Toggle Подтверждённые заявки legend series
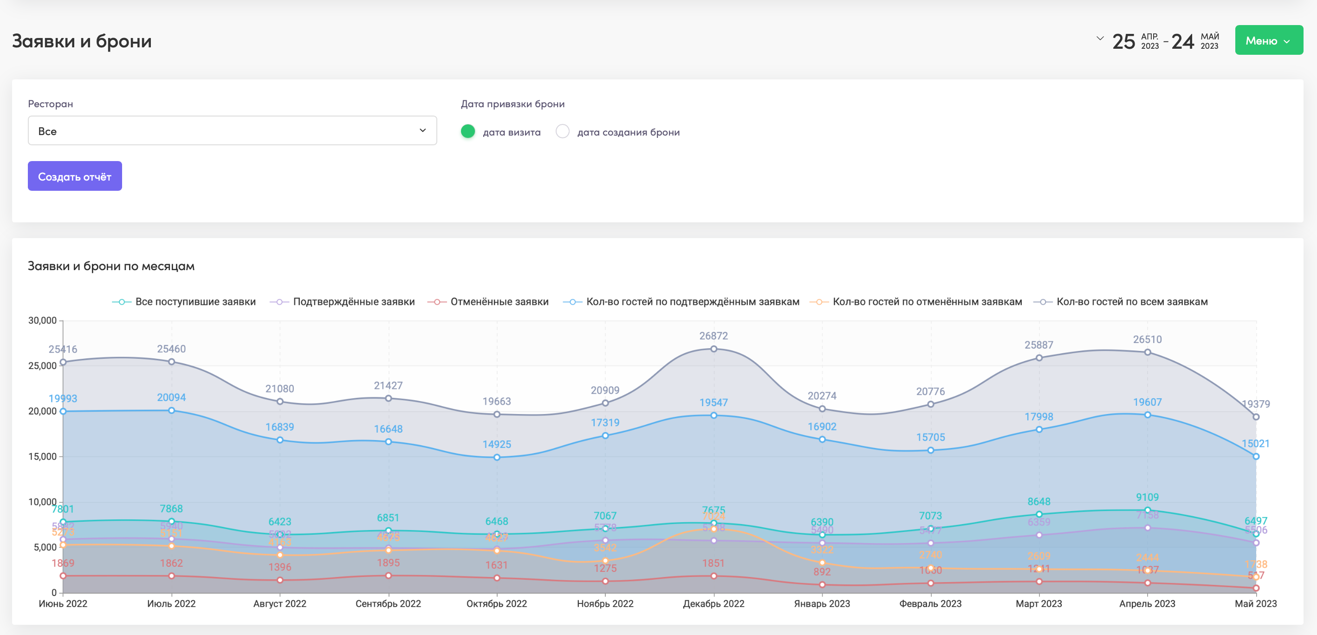Viewport: 1317px width, 635px height. 342,302
